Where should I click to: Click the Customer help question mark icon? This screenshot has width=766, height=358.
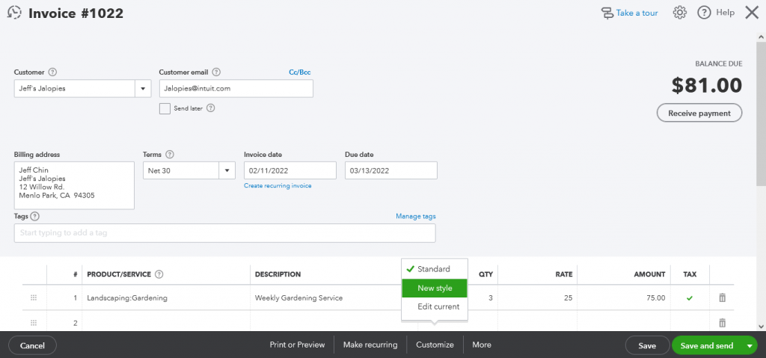pos(53,72)
